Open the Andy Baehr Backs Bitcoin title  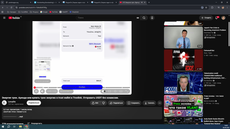214,121
